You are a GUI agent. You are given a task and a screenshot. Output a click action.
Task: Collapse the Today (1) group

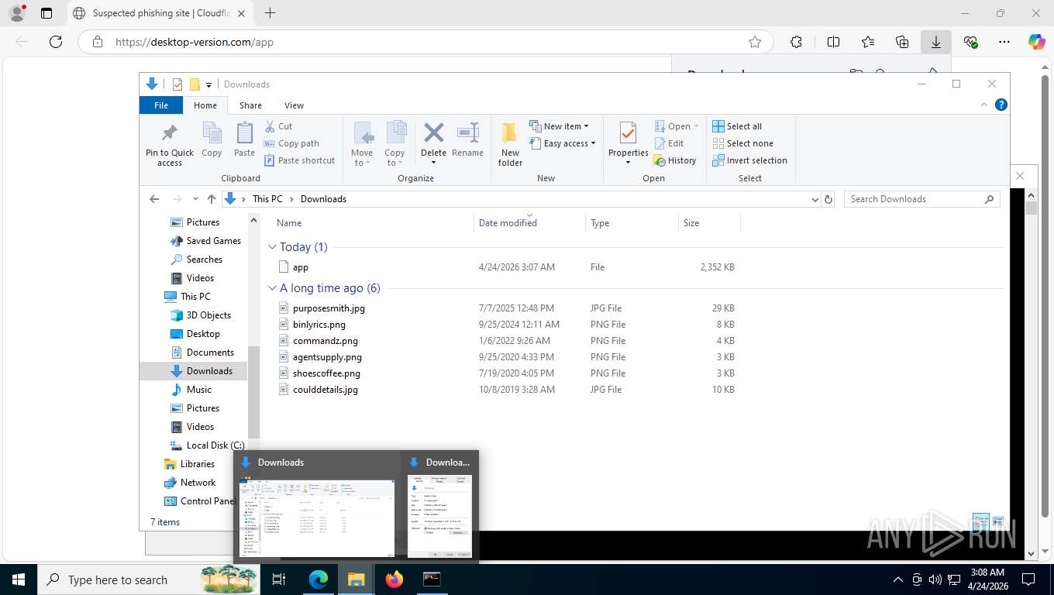[272, 247]
